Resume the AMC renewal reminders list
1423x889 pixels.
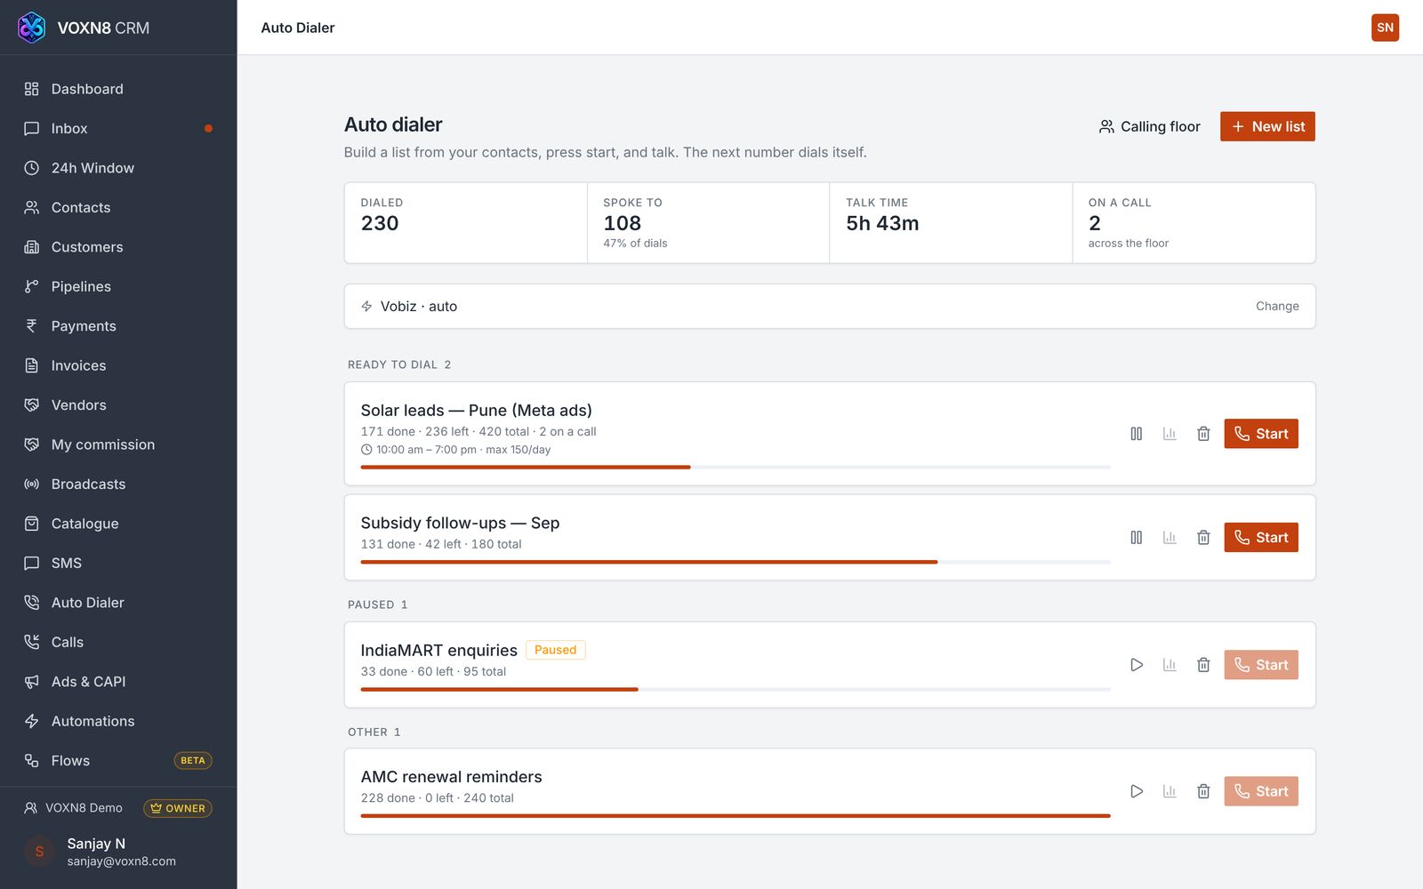point(1136,791)
